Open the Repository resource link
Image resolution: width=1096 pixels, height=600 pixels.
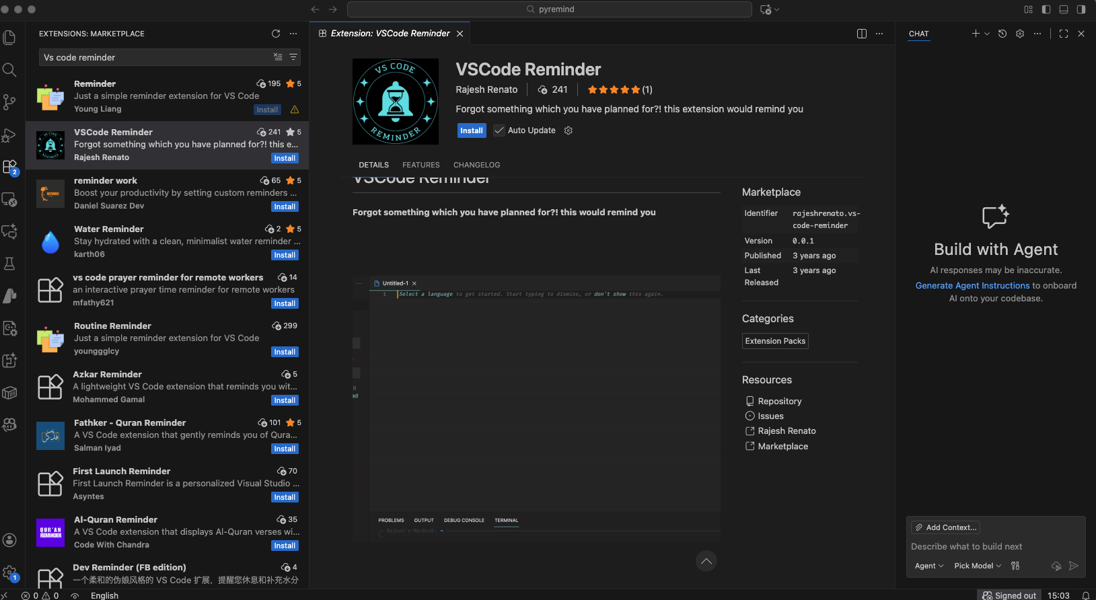click(780, 401)
